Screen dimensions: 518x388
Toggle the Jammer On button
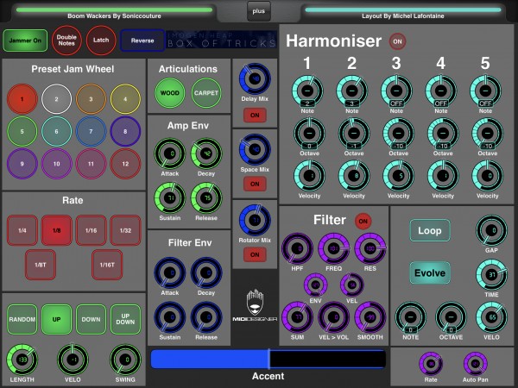[25, 41]
